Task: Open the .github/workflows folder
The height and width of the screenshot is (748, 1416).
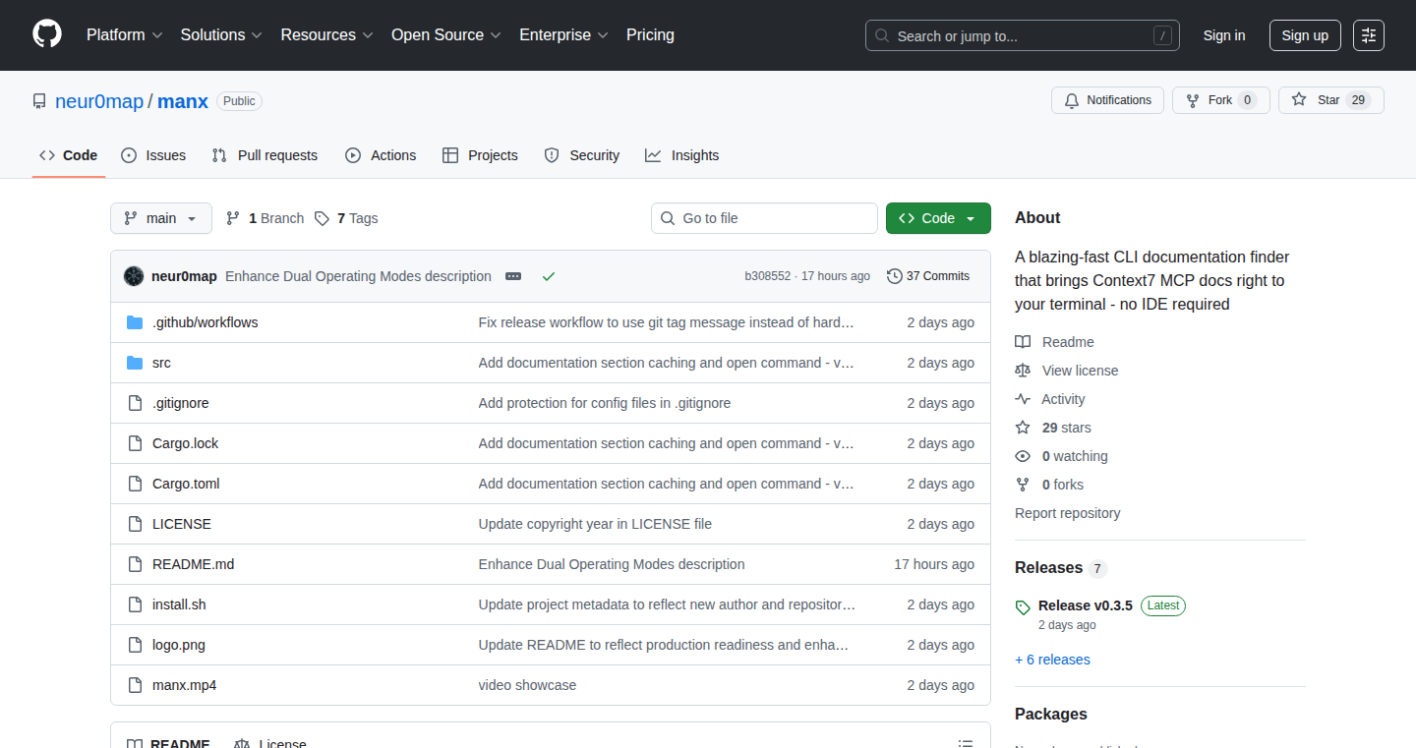Action: point(205,322)
